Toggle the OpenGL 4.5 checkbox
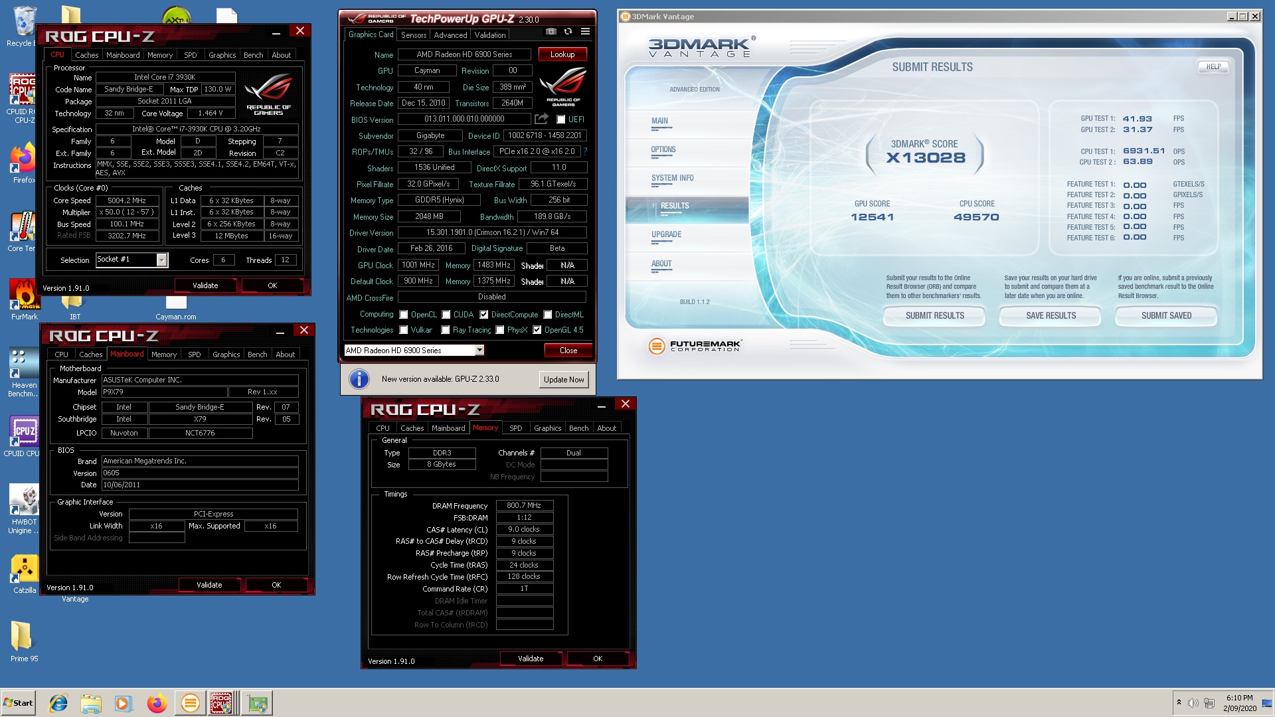The image size is (1275, 717). click(x=537, y=330)
